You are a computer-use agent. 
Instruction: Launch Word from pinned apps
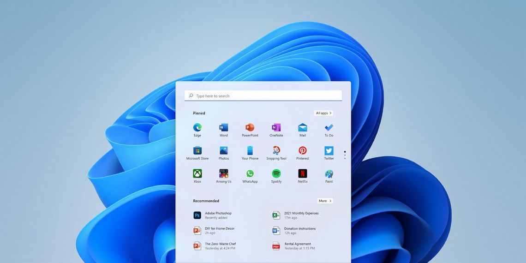click(x=223, y=130)
